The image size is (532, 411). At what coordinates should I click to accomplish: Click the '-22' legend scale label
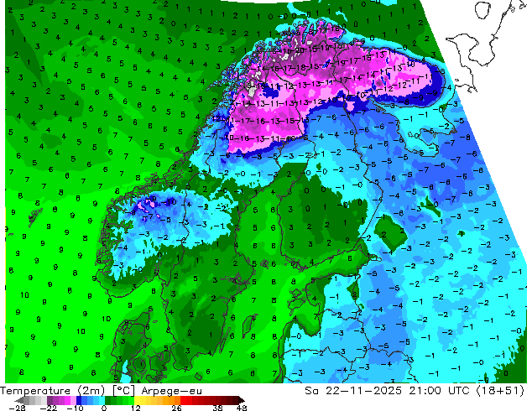(49, 408)
